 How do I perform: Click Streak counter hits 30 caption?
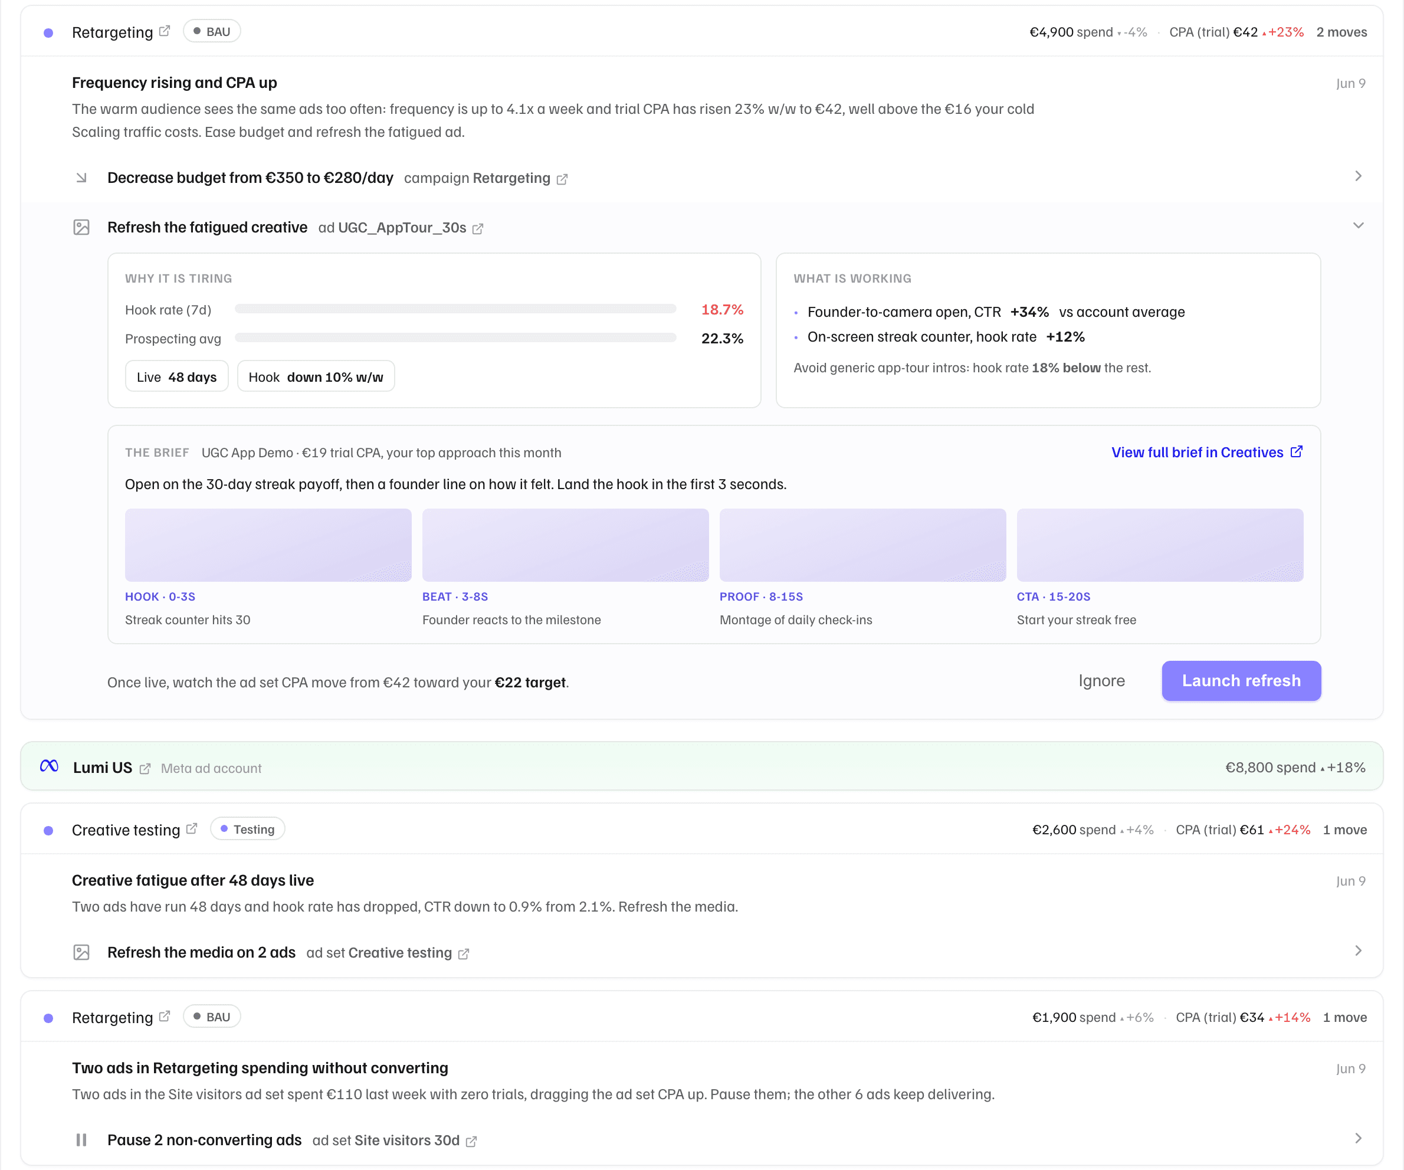[188, 620]
